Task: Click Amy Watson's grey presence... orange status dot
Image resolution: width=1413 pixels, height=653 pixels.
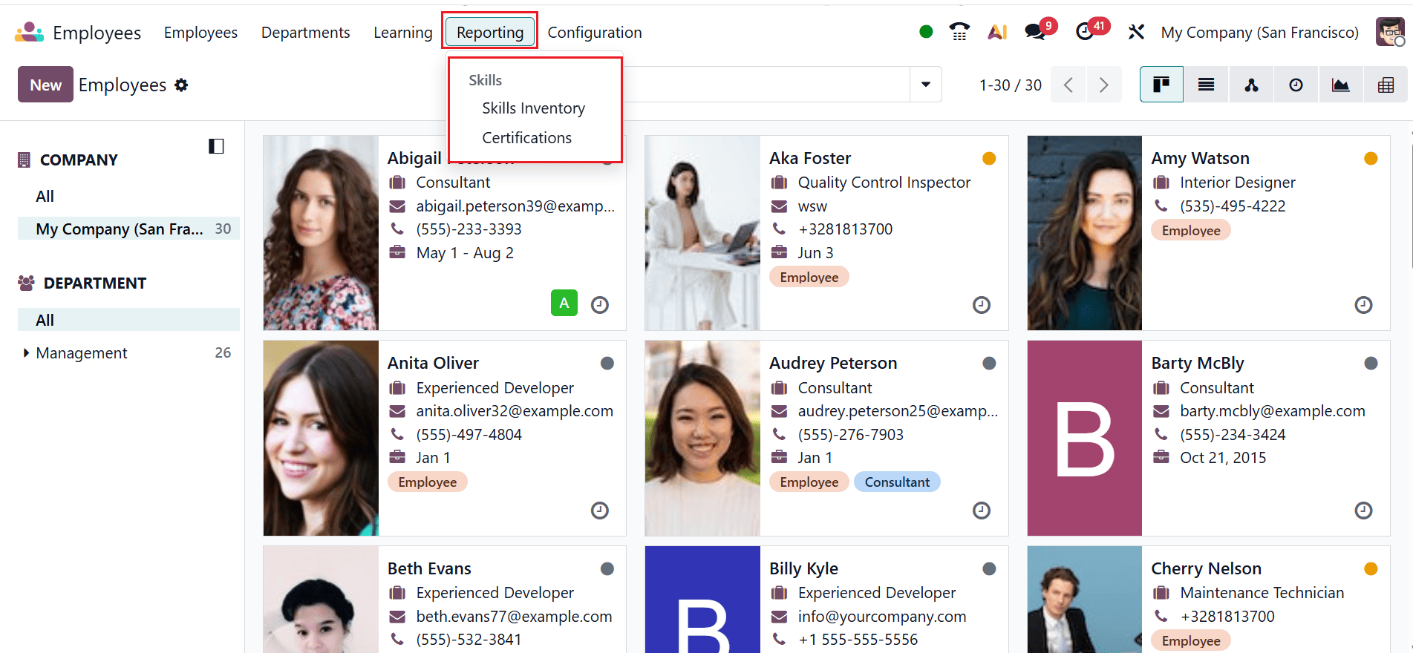Action: coord(1371,158)
